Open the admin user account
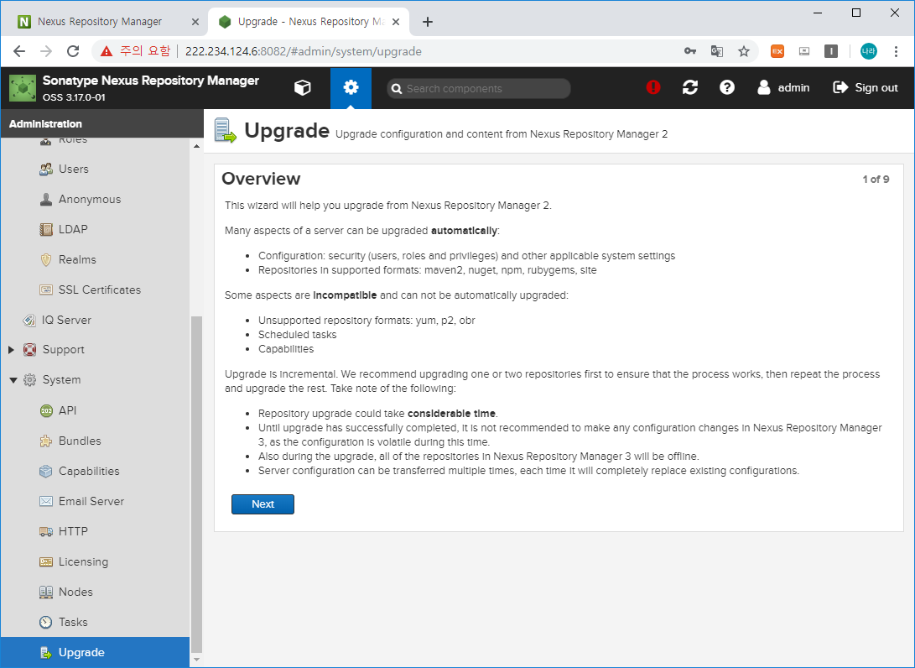 (x=783, y=87)
